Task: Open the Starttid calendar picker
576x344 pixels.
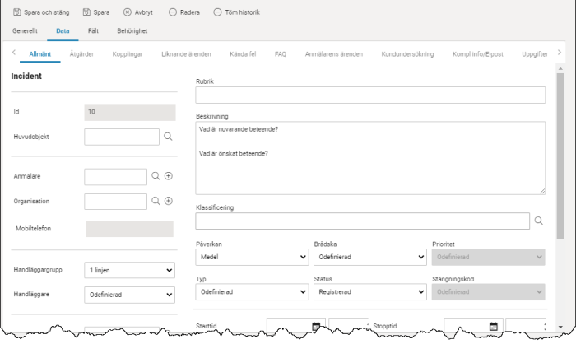Action: click(x=316, y=326)
